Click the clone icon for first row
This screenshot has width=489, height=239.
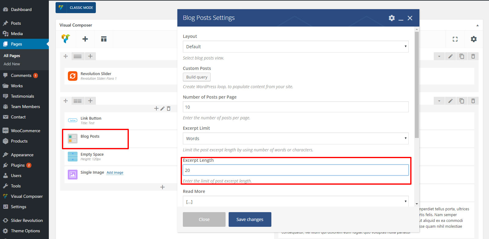click(462, 56)
